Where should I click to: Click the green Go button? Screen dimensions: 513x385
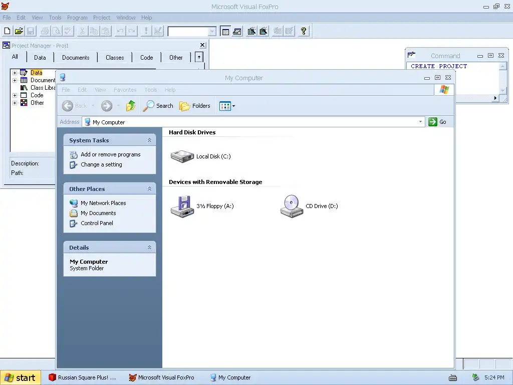437,122
